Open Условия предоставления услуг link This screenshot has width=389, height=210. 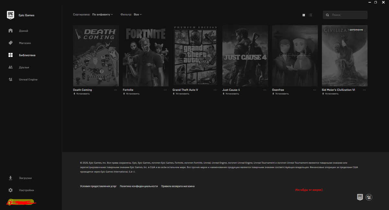pos(98,186)
